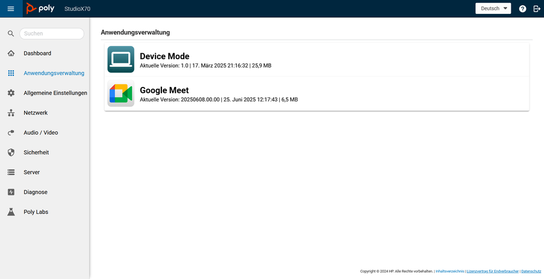The height and width of the screenshot is (279, 544).
Task: Click the search magnifier icon
Action: click(11, 34)
